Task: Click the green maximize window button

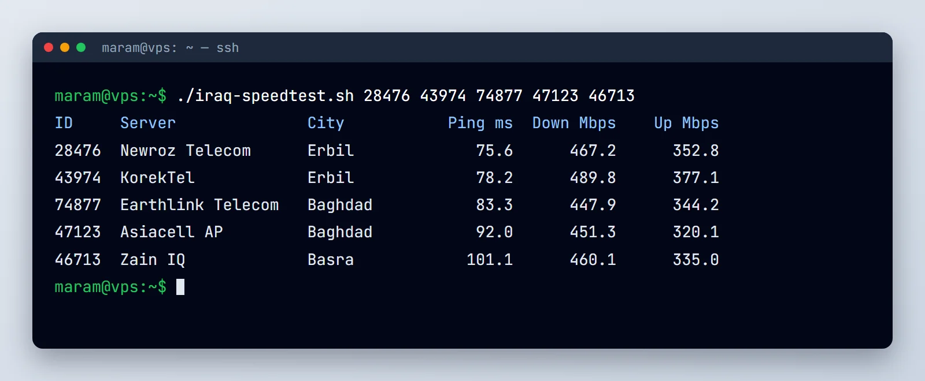Action: click(x=81, y=47)
